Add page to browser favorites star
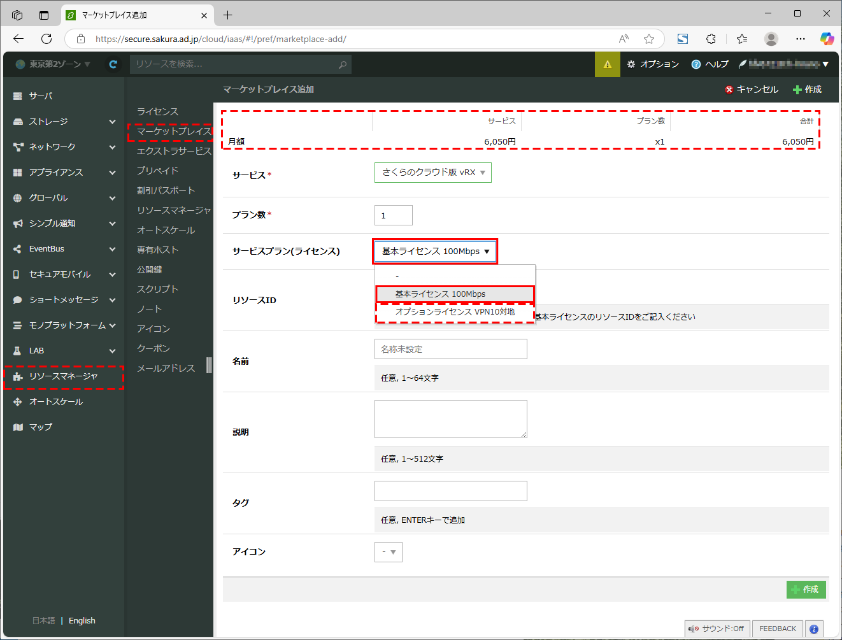This screenshot has width=842, height=640. coord(649,39)
